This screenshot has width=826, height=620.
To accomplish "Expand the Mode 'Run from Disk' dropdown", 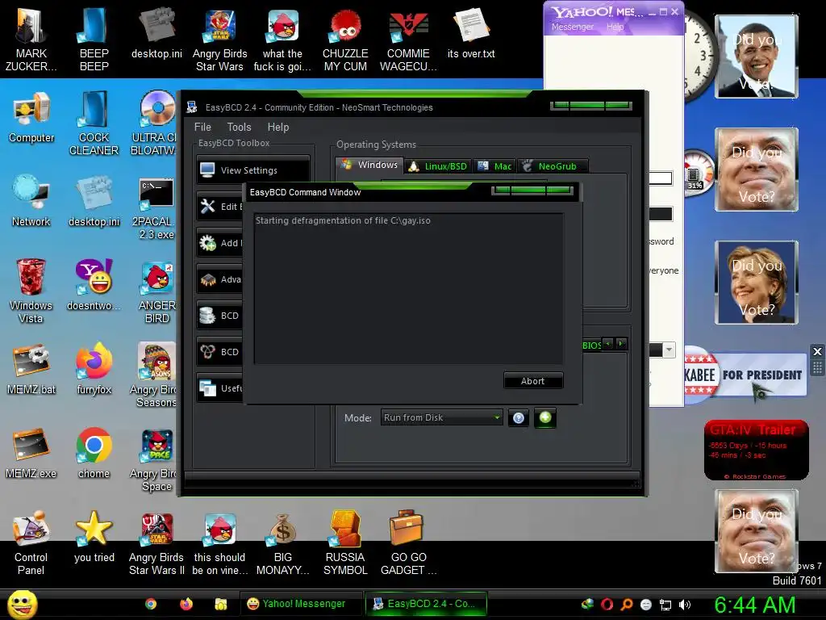I will 441,417.
